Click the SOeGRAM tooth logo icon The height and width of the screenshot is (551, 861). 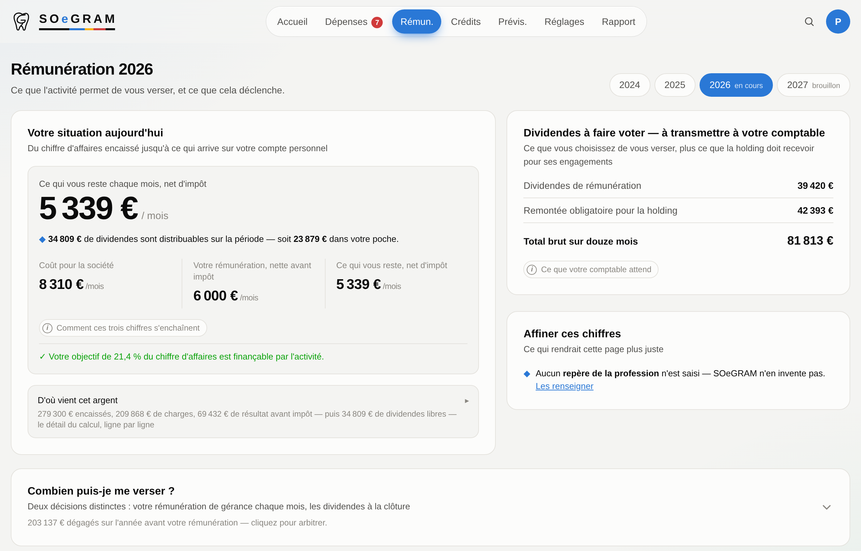tap(21, 22)
